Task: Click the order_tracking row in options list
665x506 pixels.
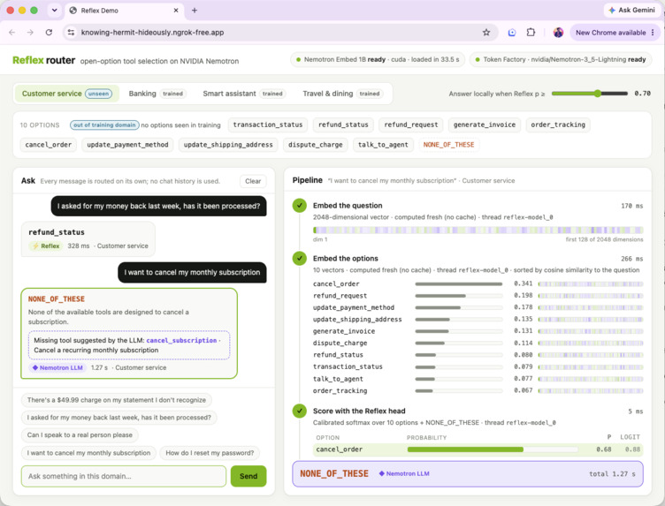Action: 478,390
